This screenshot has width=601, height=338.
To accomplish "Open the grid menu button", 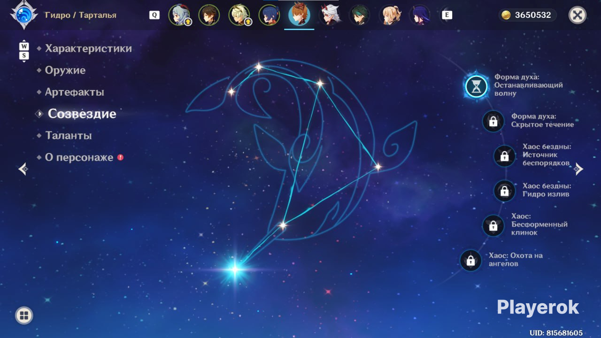I will (24, 315).
